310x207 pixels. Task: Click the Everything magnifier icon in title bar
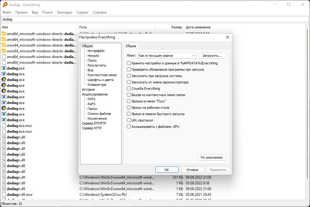[x=5, y=5]
